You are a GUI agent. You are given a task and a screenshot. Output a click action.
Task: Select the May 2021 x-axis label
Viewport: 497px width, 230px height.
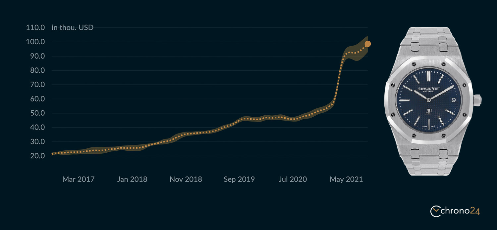pyautogui.click(x=346, y=179)
